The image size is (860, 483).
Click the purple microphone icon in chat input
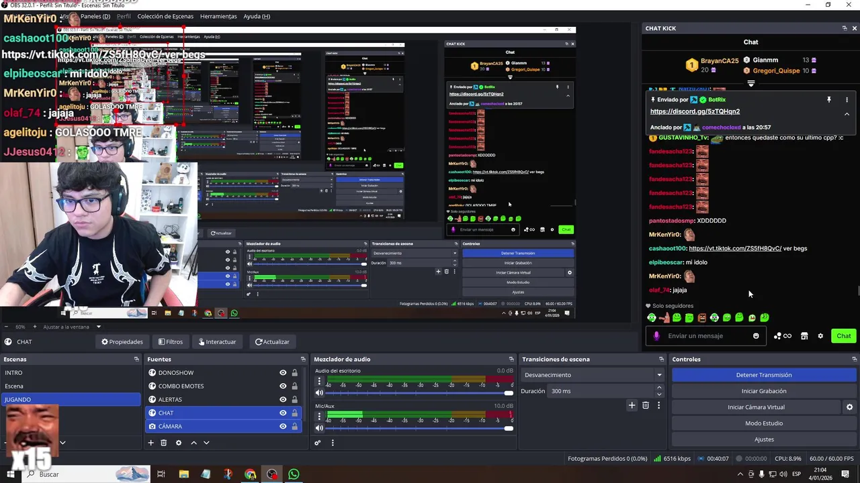pyautogui.click(x=656, y=336)
